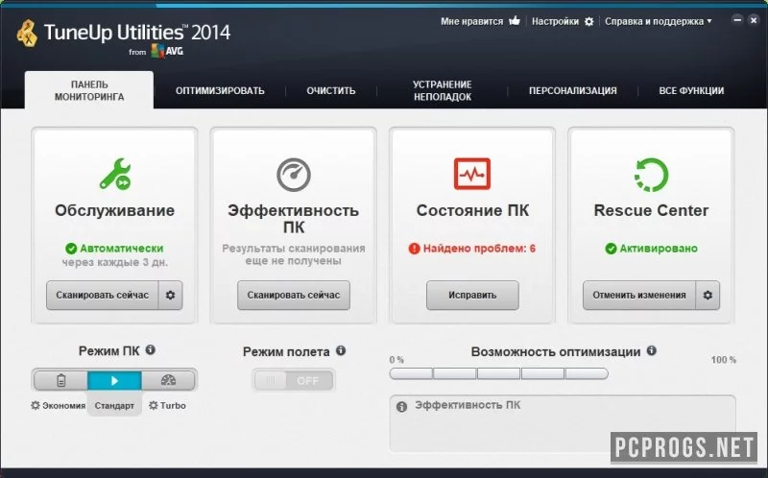
Task: Select the Standard play mode button
Action: [x=114, y=380]
